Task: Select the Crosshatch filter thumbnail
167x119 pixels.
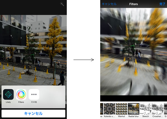Action: (158, 109)
